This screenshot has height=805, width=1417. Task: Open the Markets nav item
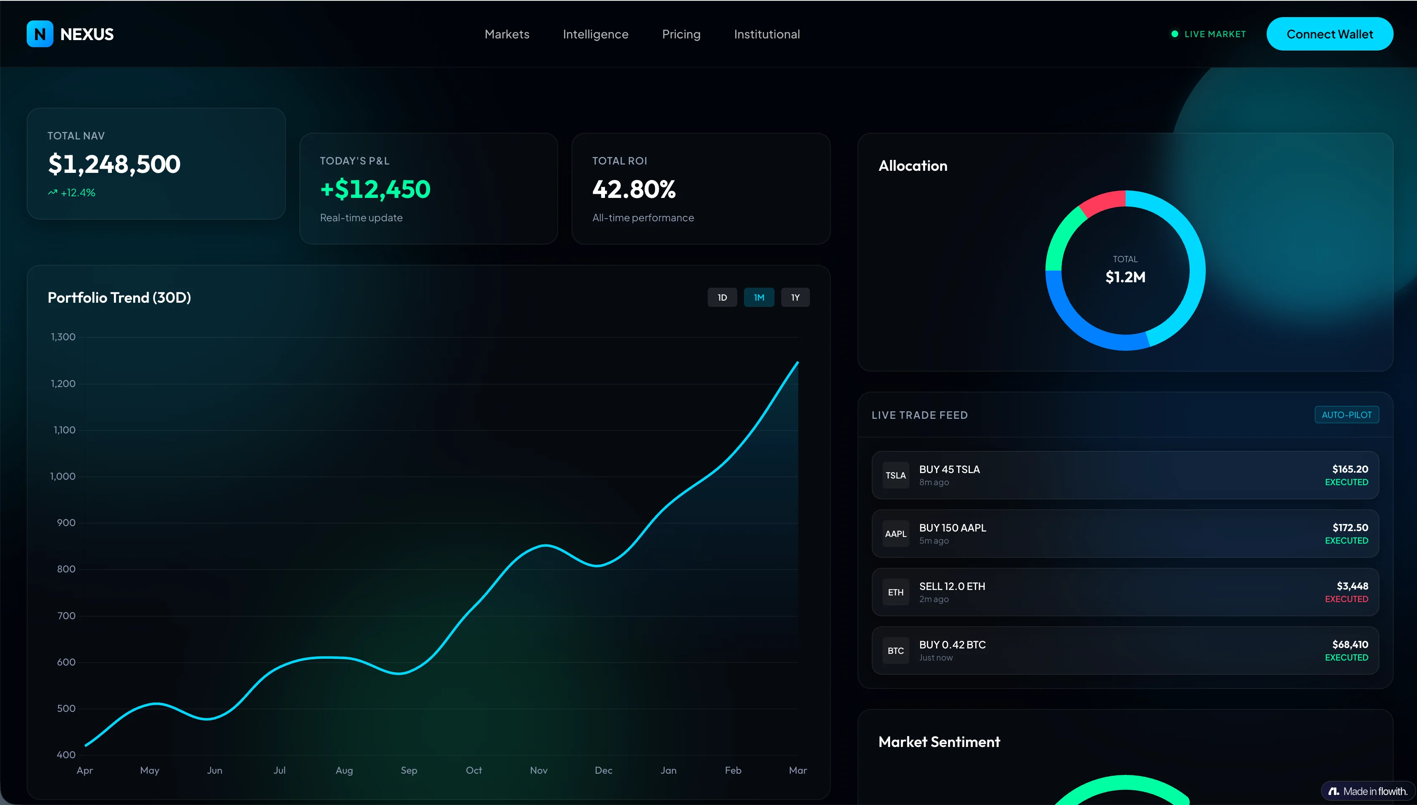[x=507, y=34]
